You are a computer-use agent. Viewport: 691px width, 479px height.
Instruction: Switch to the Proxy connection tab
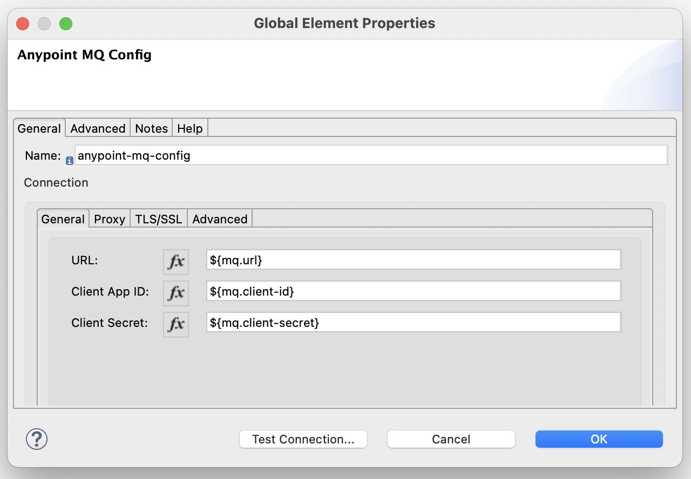click(x=110, y=219)
